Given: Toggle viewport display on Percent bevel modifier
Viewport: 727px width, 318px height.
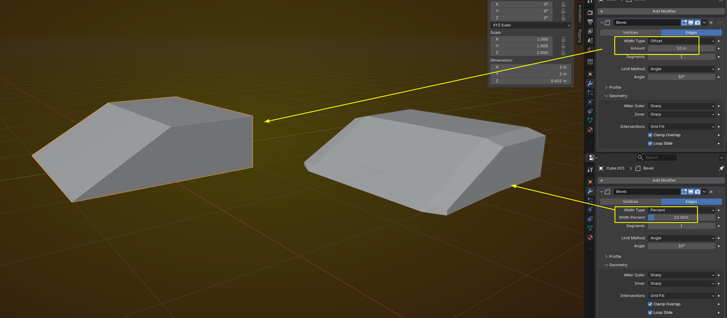Looking at the screenshot, I should point(691,192).
